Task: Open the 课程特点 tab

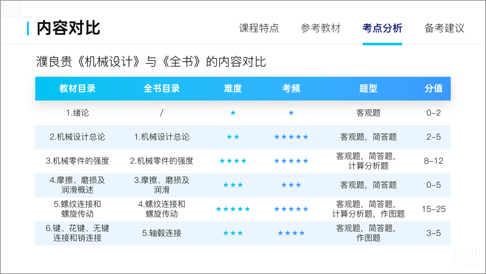Action: tap(259, 28)
